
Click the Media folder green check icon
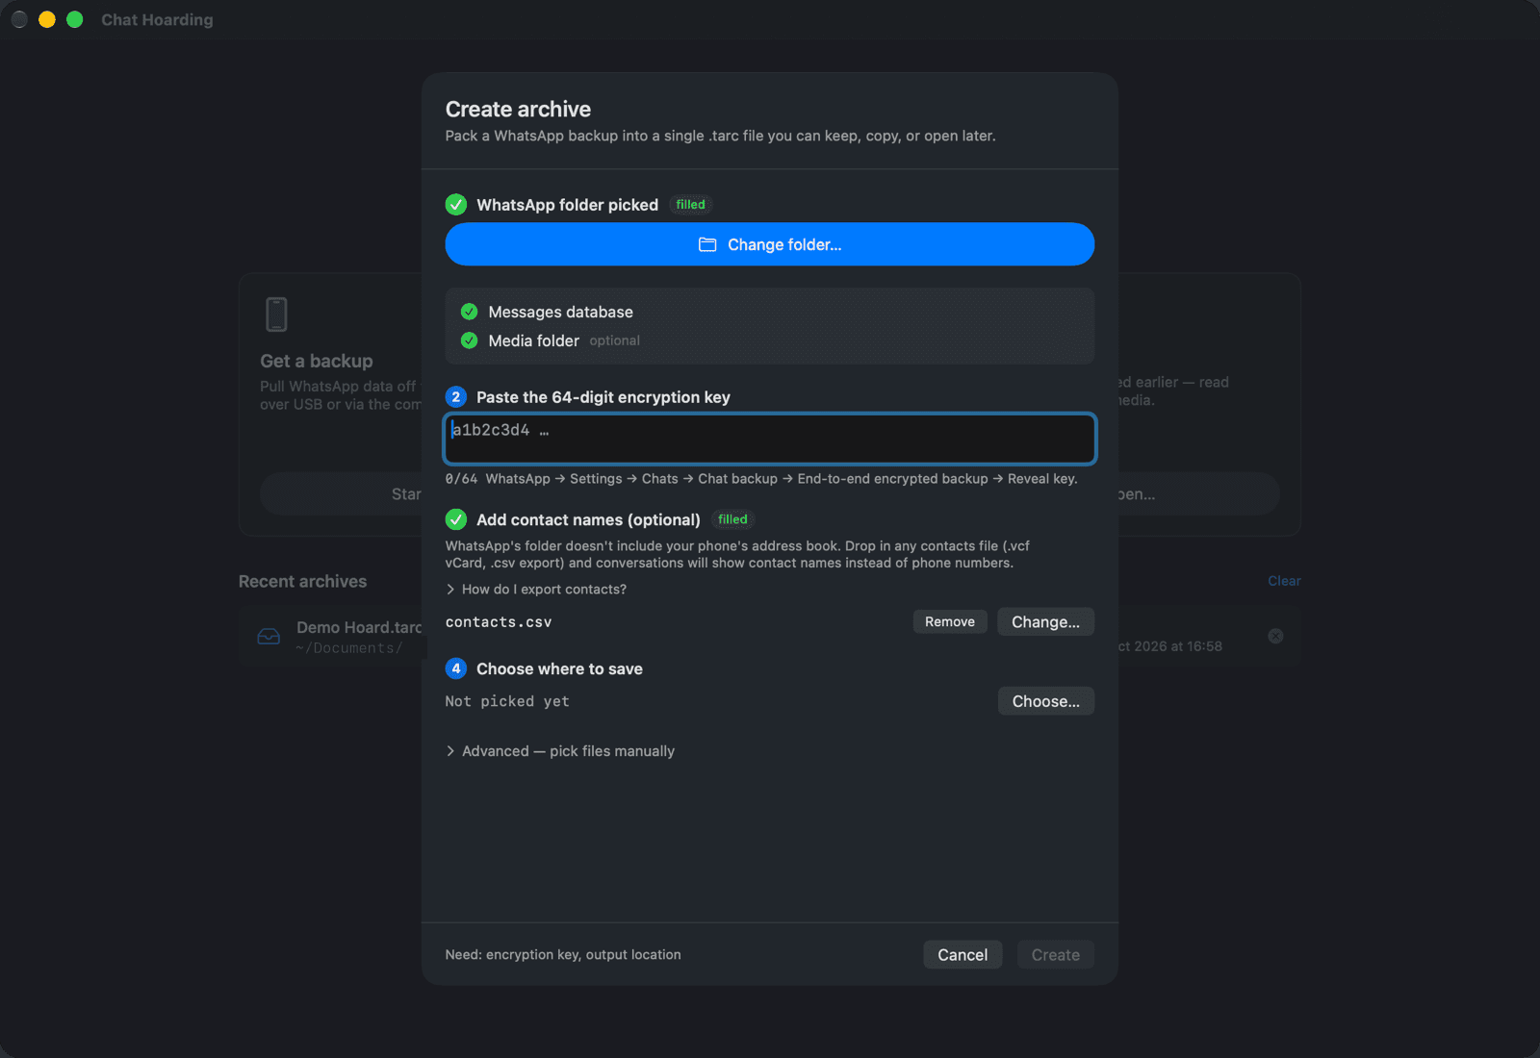470,340
